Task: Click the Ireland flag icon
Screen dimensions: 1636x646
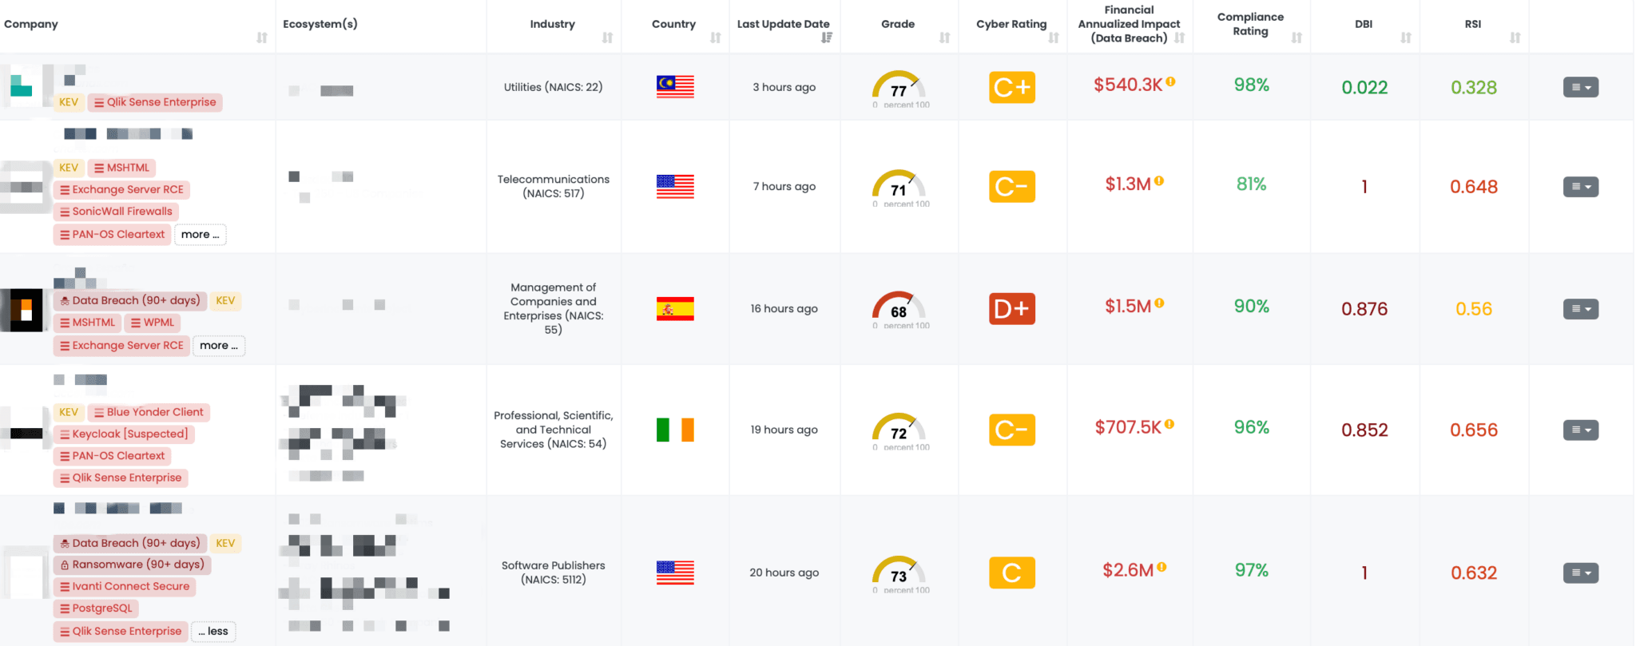Action: coord(675,430)
